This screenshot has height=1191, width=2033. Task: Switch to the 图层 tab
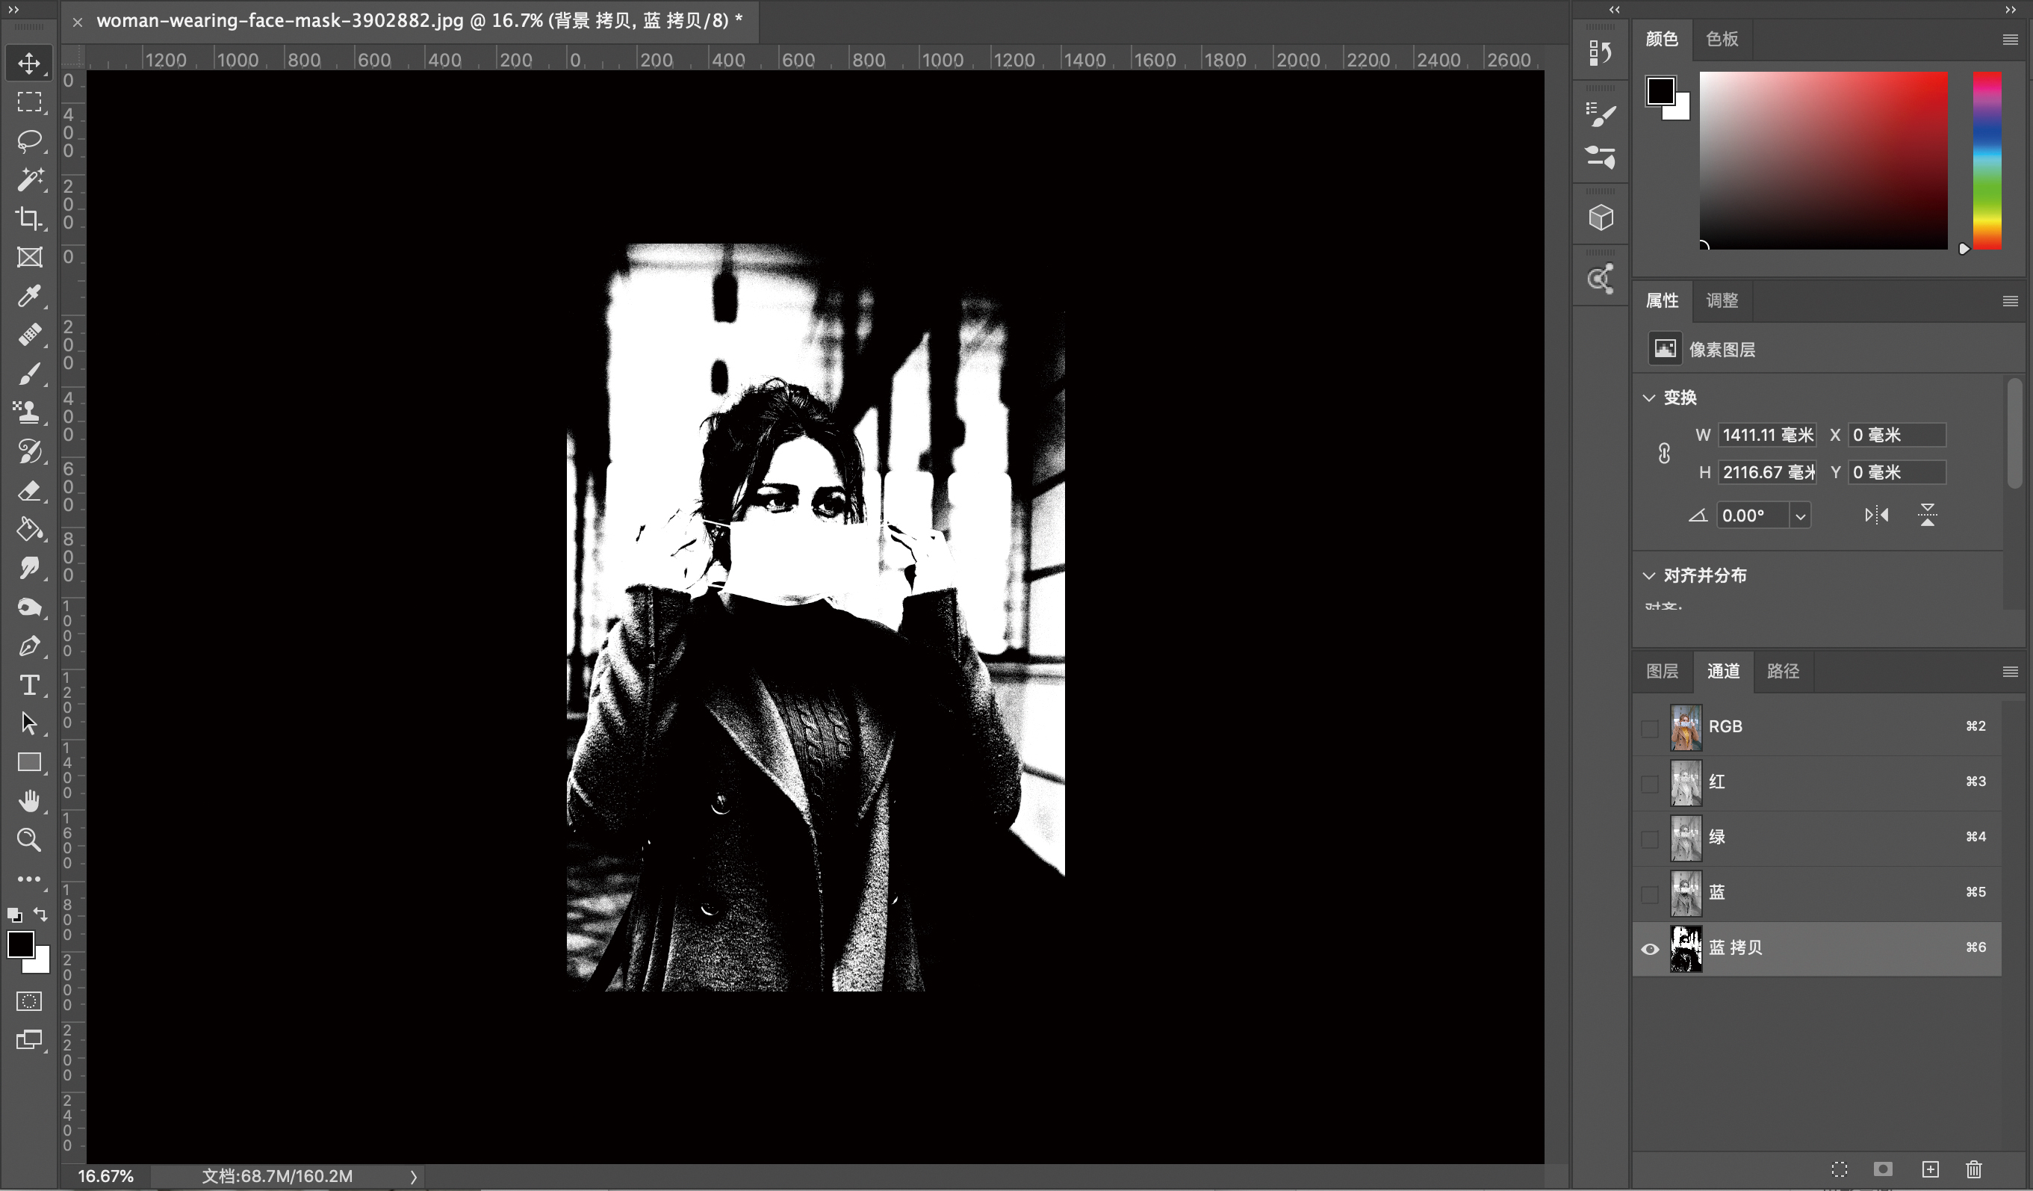(1662, 670)
